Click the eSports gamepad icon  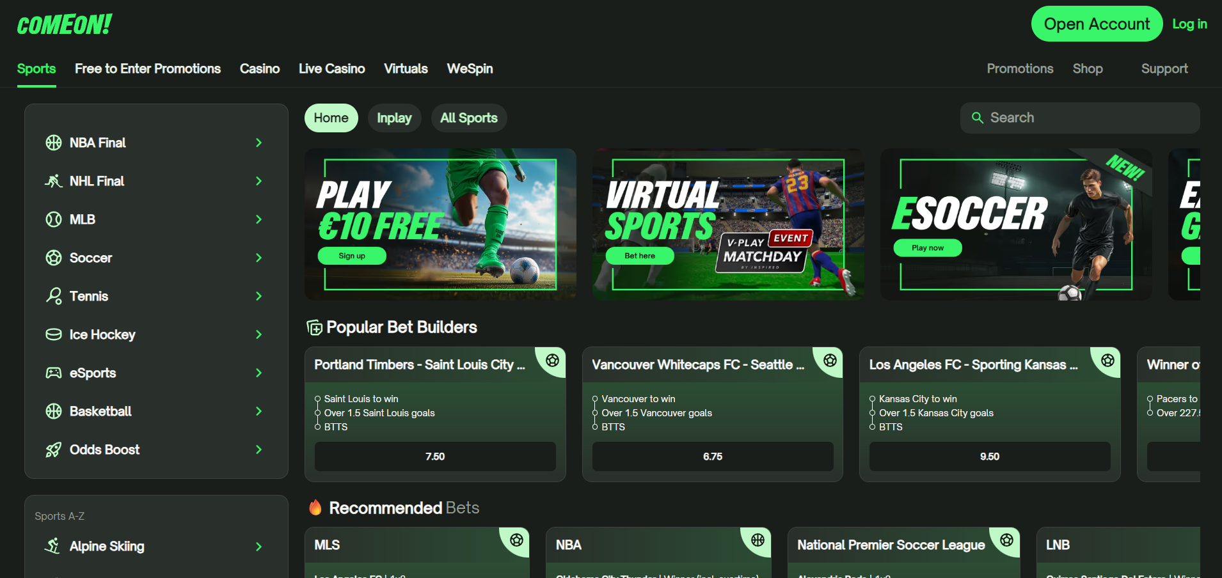click(x=54, y=373)
